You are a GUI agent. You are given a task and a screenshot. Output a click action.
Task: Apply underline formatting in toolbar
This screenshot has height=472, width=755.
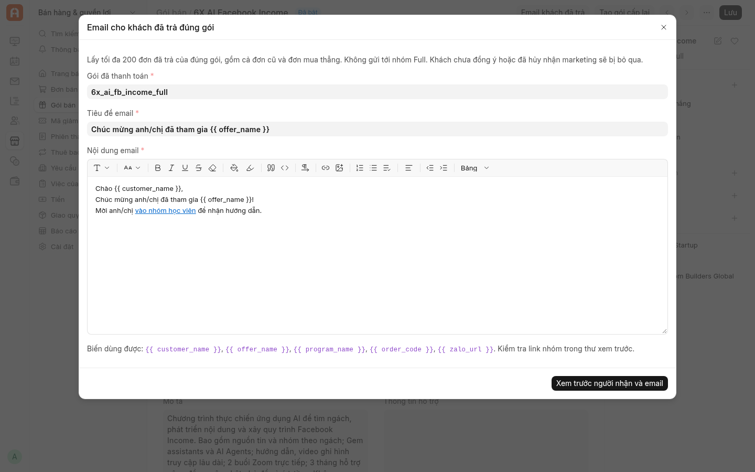click(x=185, y=168)
